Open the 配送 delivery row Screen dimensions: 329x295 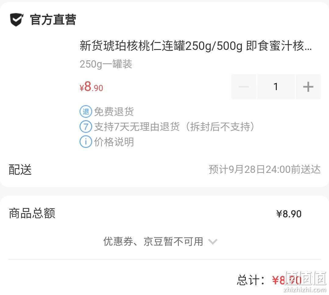click(164, 169)
